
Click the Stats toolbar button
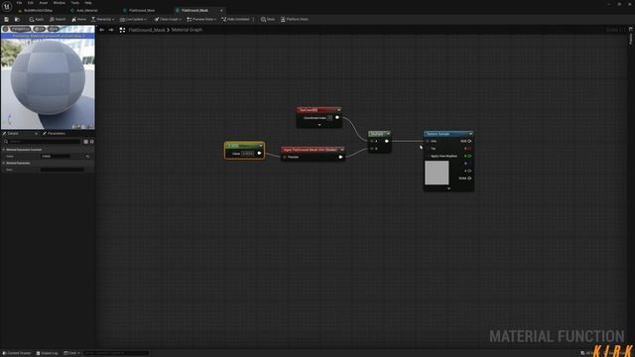click(268, 20)
